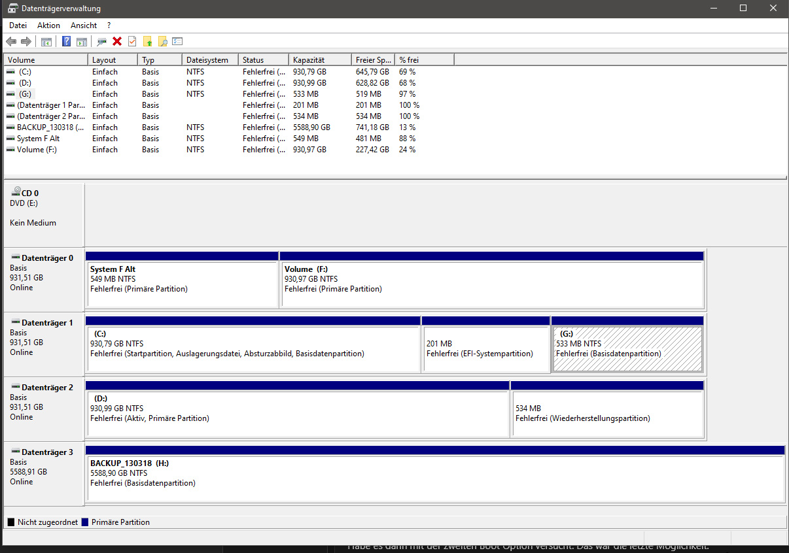Click the Back arrow toolbar icon
This screenshot has width=789, height=553.
[11, 42]
